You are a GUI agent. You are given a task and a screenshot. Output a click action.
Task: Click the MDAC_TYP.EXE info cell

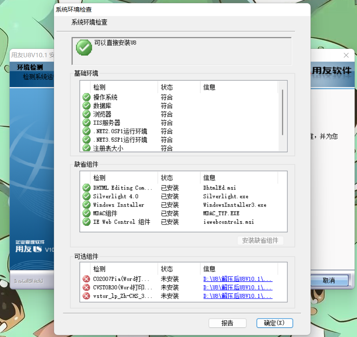pyautogui.click(x=221, y=213)
